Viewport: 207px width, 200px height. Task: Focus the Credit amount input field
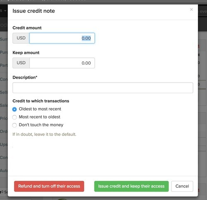pyautogui.click(x=62, y=38)
